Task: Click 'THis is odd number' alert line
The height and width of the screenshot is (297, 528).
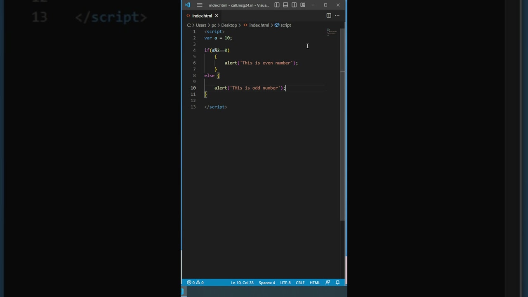Action: click(x=250, y=88)
